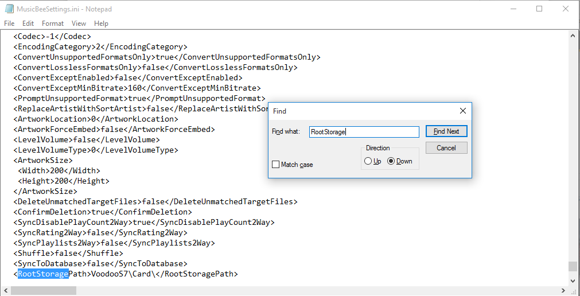Maximize the Notepad window
Screen dimensions: 580x296
[x=539, y=9]
